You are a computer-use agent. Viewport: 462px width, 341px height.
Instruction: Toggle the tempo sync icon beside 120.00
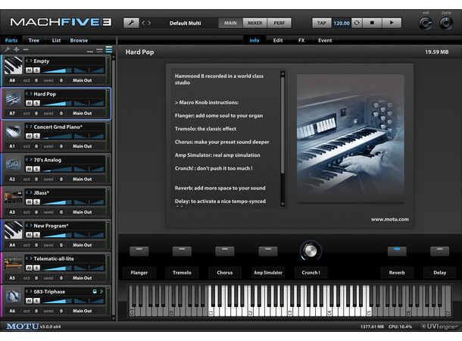point(357,23)
